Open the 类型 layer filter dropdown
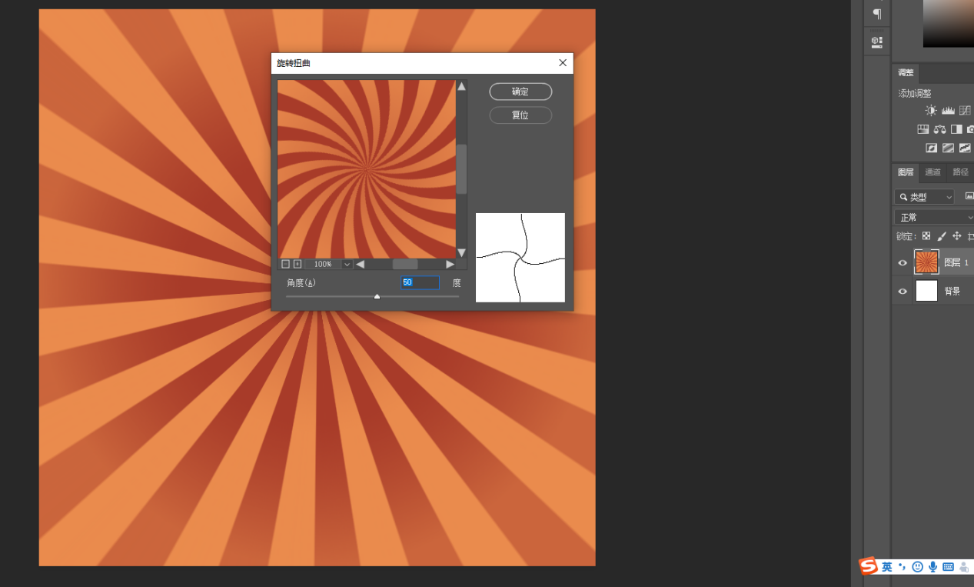The height and width of the screenshot is (587, 974). (x=926, y=197)
